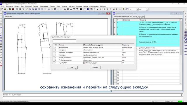Select the П_Комб_верх group cell
The image size is (187, 105).
[71, 63]
